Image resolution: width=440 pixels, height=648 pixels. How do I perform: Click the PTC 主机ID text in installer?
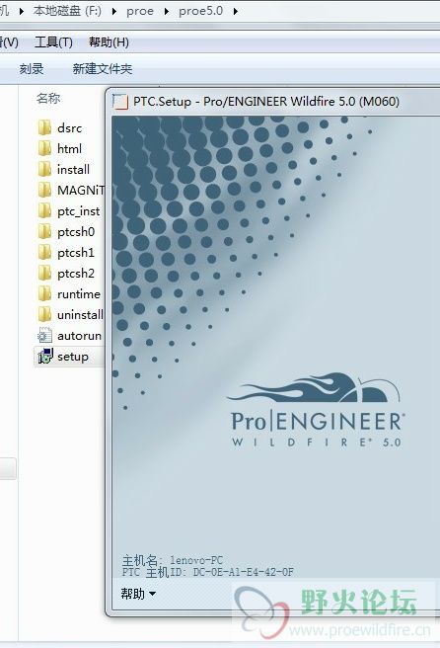[207, 572]
